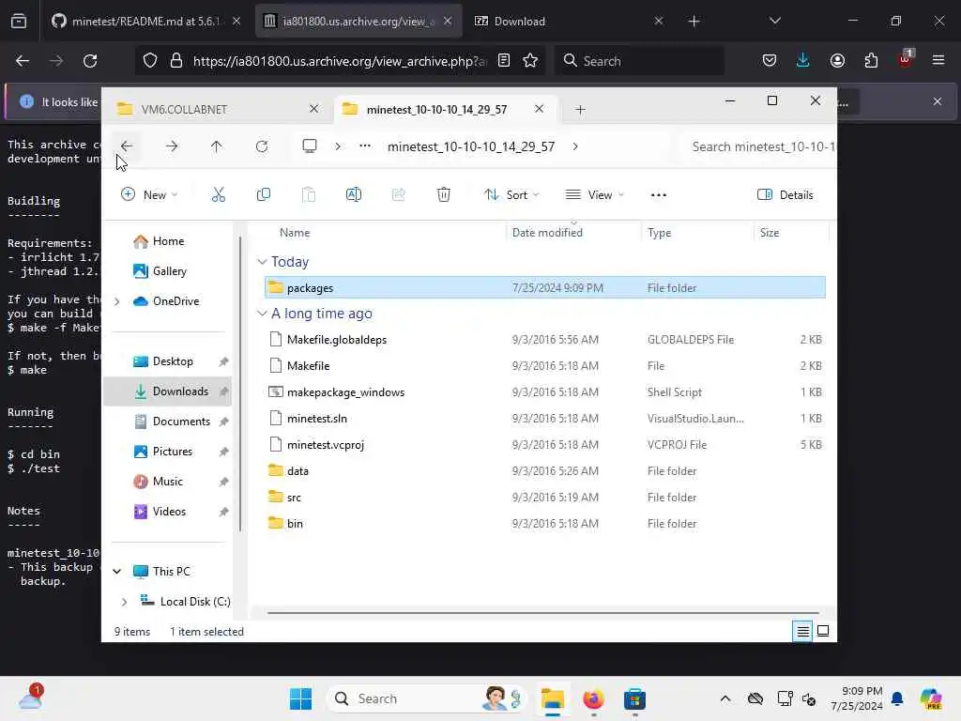
Task: Open Microsoft Store from taskbar
Action: [x=634, y=698]
